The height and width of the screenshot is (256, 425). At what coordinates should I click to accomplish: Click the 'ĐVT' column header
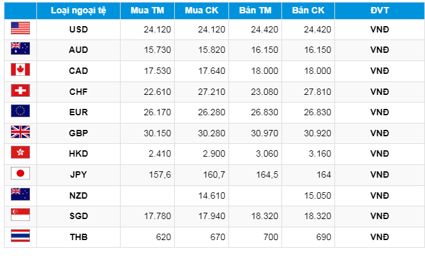pos(379,11)
